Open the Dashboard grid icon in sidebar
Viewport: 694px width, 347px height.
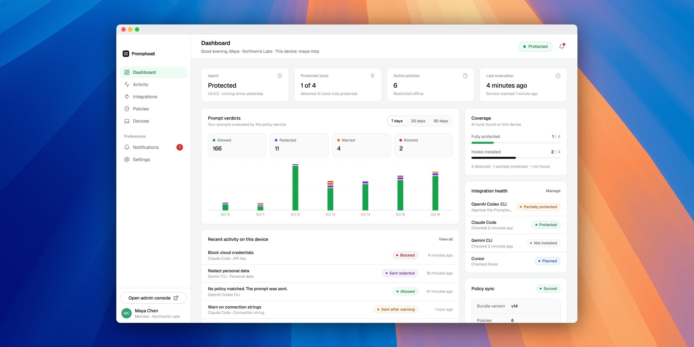pyautogui.click(x=127, y=72)
